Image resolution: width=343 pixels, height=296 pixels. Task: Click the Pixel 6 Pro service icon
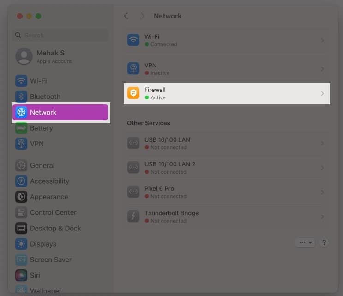point(133,192)
